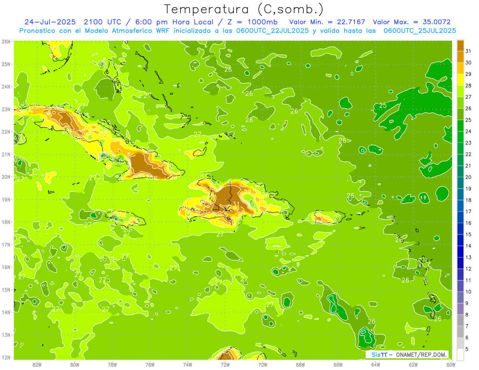Select the date text "24-Jul-2025"

click(x=50, y=22)
